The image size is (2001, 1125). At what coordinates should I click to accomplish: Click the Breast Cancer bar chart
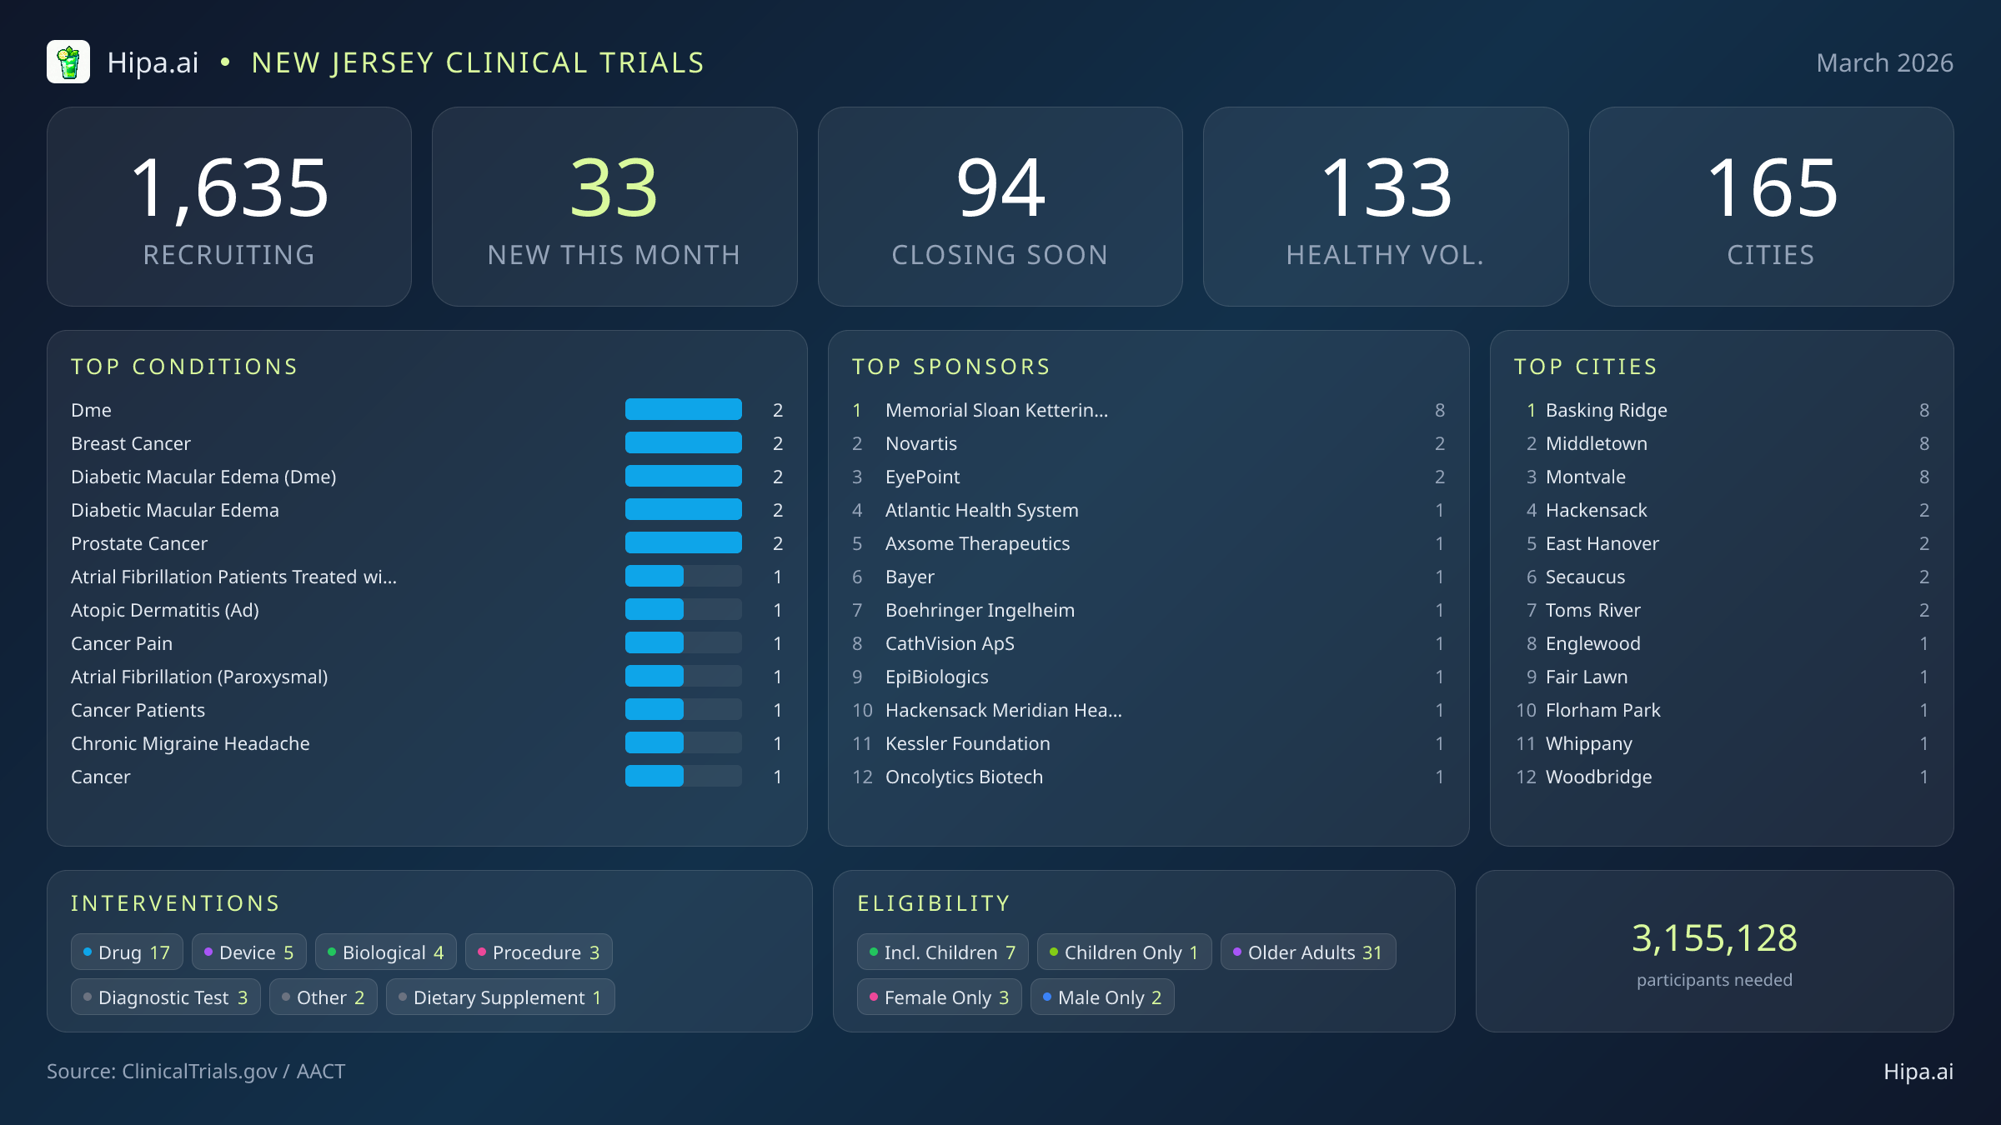coord(683,442)
